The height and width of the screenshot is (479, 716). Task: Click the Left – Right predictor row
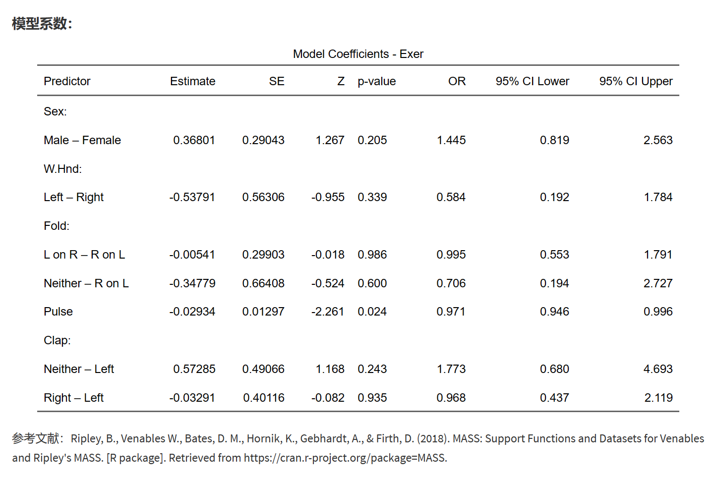point(74,197)
